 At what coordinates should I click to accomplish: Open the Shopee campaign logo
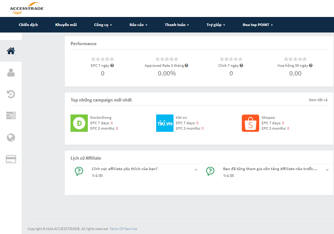click(x=250, y=123)
